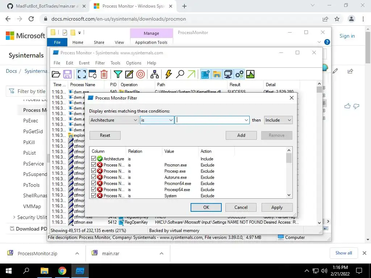Click the 'Filter by title' search box

pyautogui.click(x=26, y=91)
